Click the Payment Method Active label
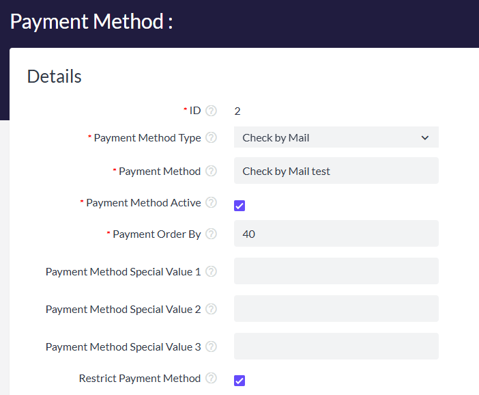The width and height of the screenshot is (479, 395). (x=143, y=203)
